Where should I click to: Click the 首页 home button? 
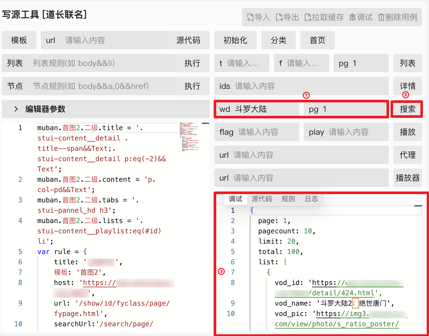point(318,40)
